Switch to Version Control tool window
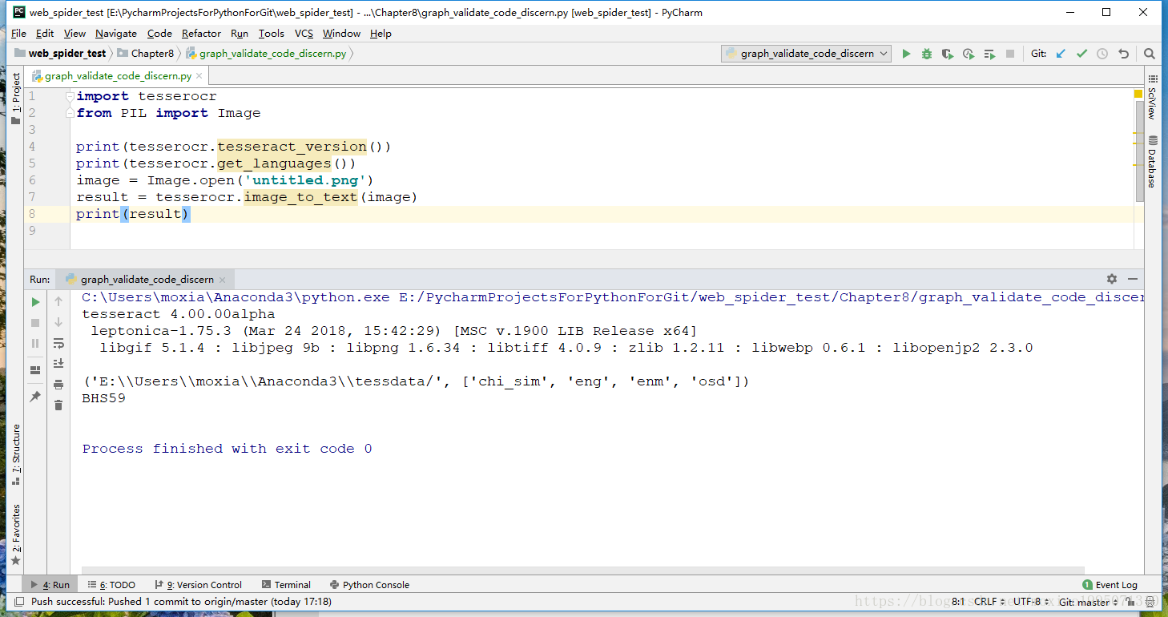This screenshot has width=1168, height=617. point(198,585)
